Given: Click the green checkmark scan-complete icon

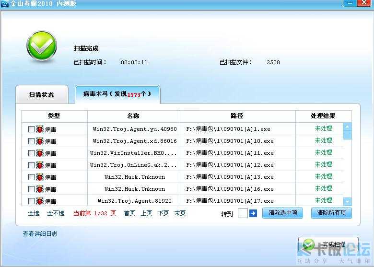Looking at the screenshot, I should point(42,45).
